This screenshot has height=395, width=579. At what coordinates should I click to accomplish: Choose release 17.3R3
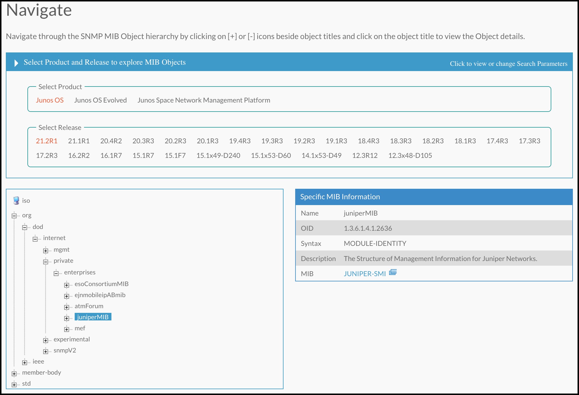(529, 141)
